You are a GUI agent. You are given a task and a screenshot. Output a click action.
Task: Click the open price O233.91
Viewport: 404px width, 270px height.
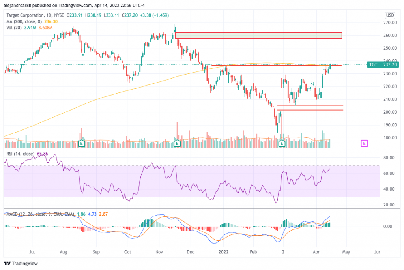click(75, 15)
